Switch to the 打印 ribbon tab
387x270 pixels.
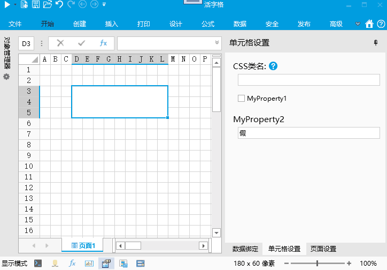click(144, 24)
